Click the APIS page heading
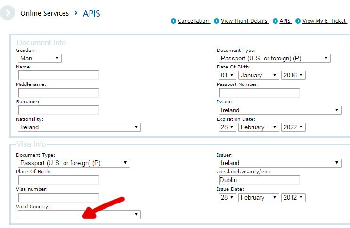The image size is (350, 228). pos(91,13)
